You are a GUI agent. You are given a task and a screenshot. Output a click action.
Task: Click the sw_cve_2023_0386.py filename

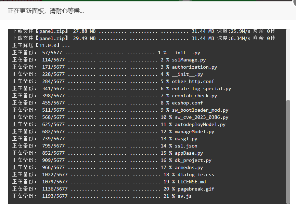tap(201, 117)
